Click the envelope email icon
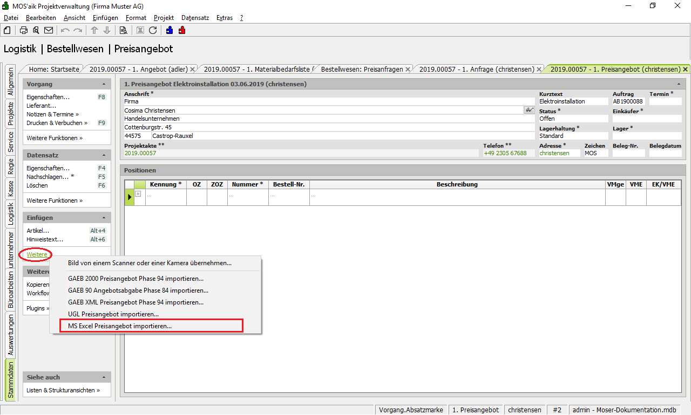Viewport: 691px width, 415px height. [49, 30]
